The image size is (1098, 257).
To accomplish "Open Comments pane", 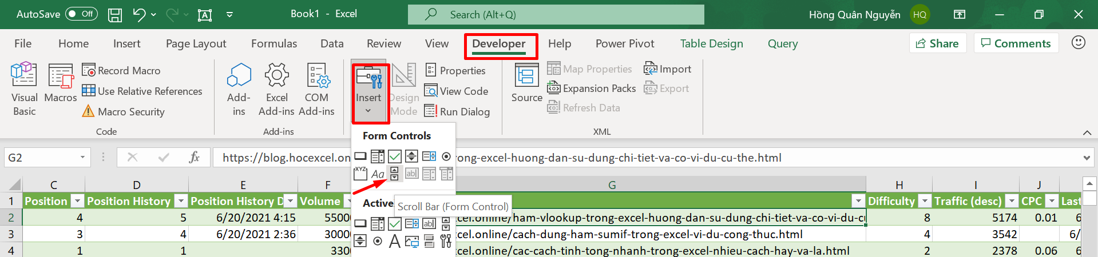I will pyautogui.click(x=1016, y=43).
